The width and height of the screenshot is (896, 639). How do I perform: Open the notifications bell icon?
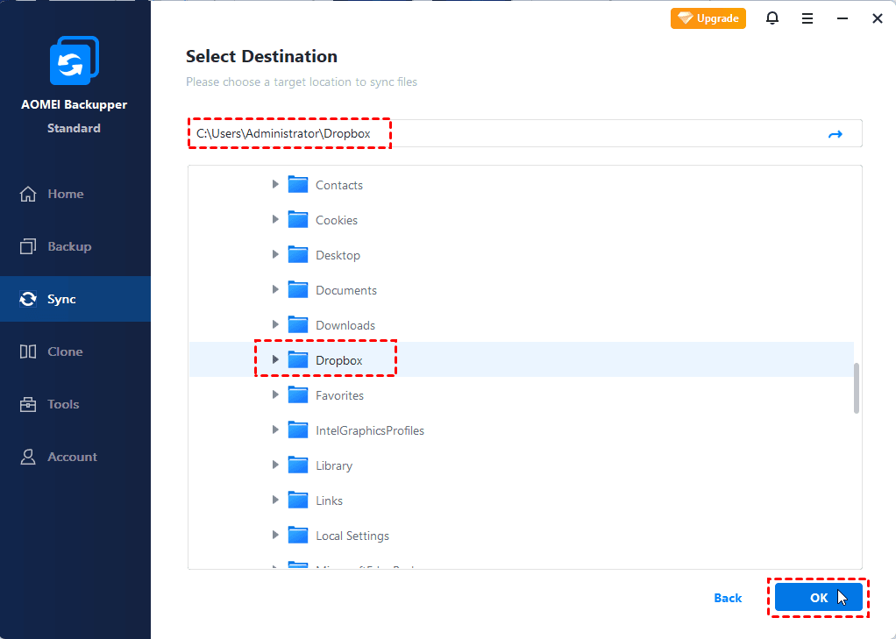pyautogui.click(x=772, y=18)
